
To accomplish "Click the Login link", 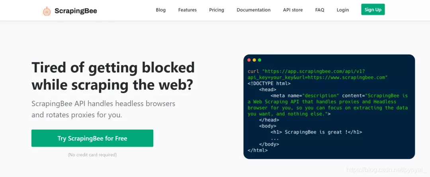I will 343,10.
